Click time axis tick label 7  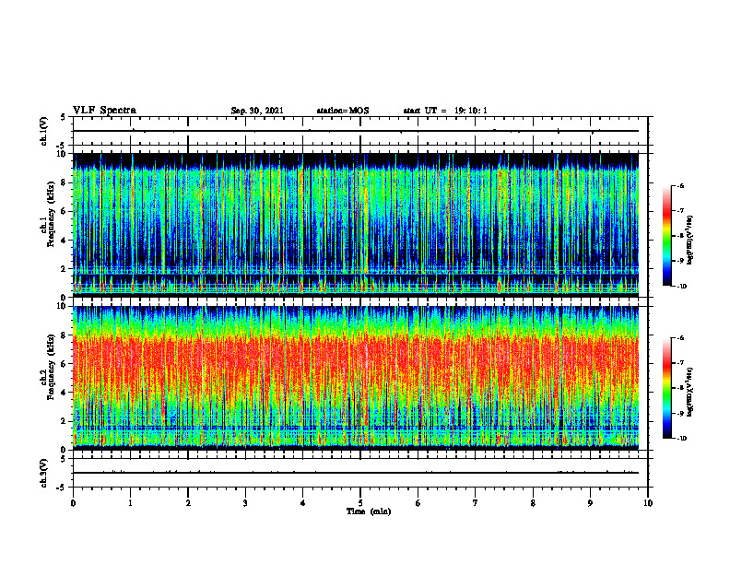[476, 503]
